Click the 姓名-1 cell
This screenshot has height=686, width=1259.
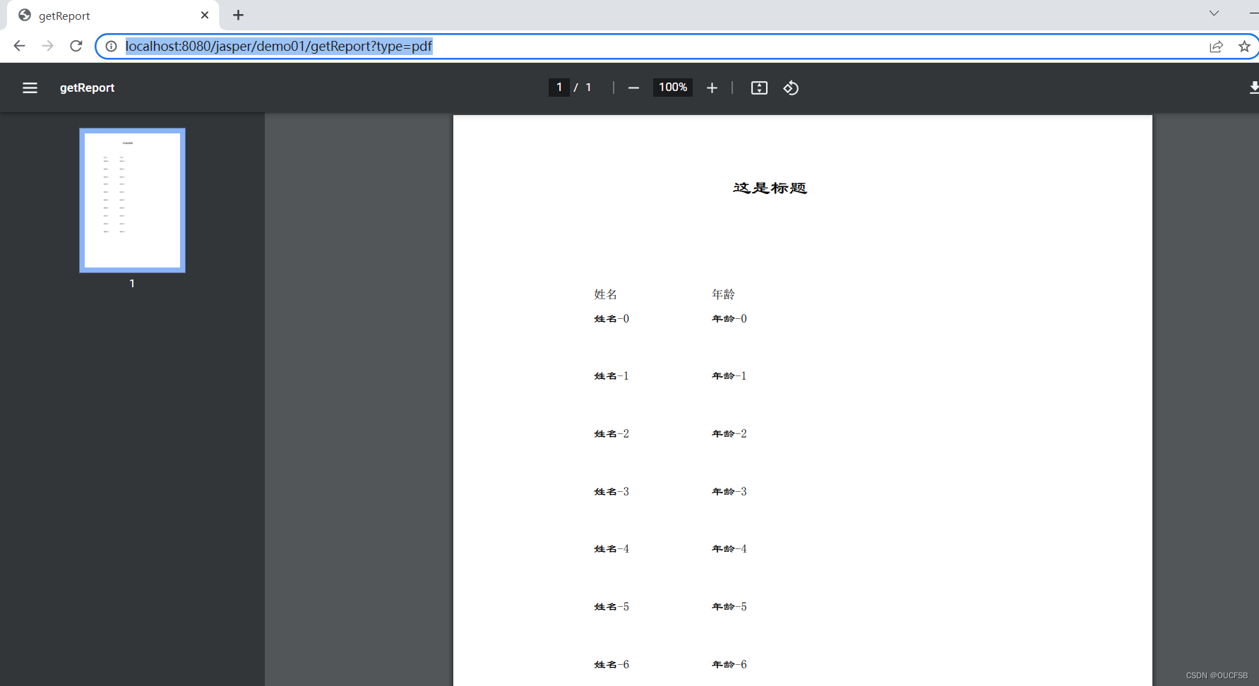coord(611,376)
